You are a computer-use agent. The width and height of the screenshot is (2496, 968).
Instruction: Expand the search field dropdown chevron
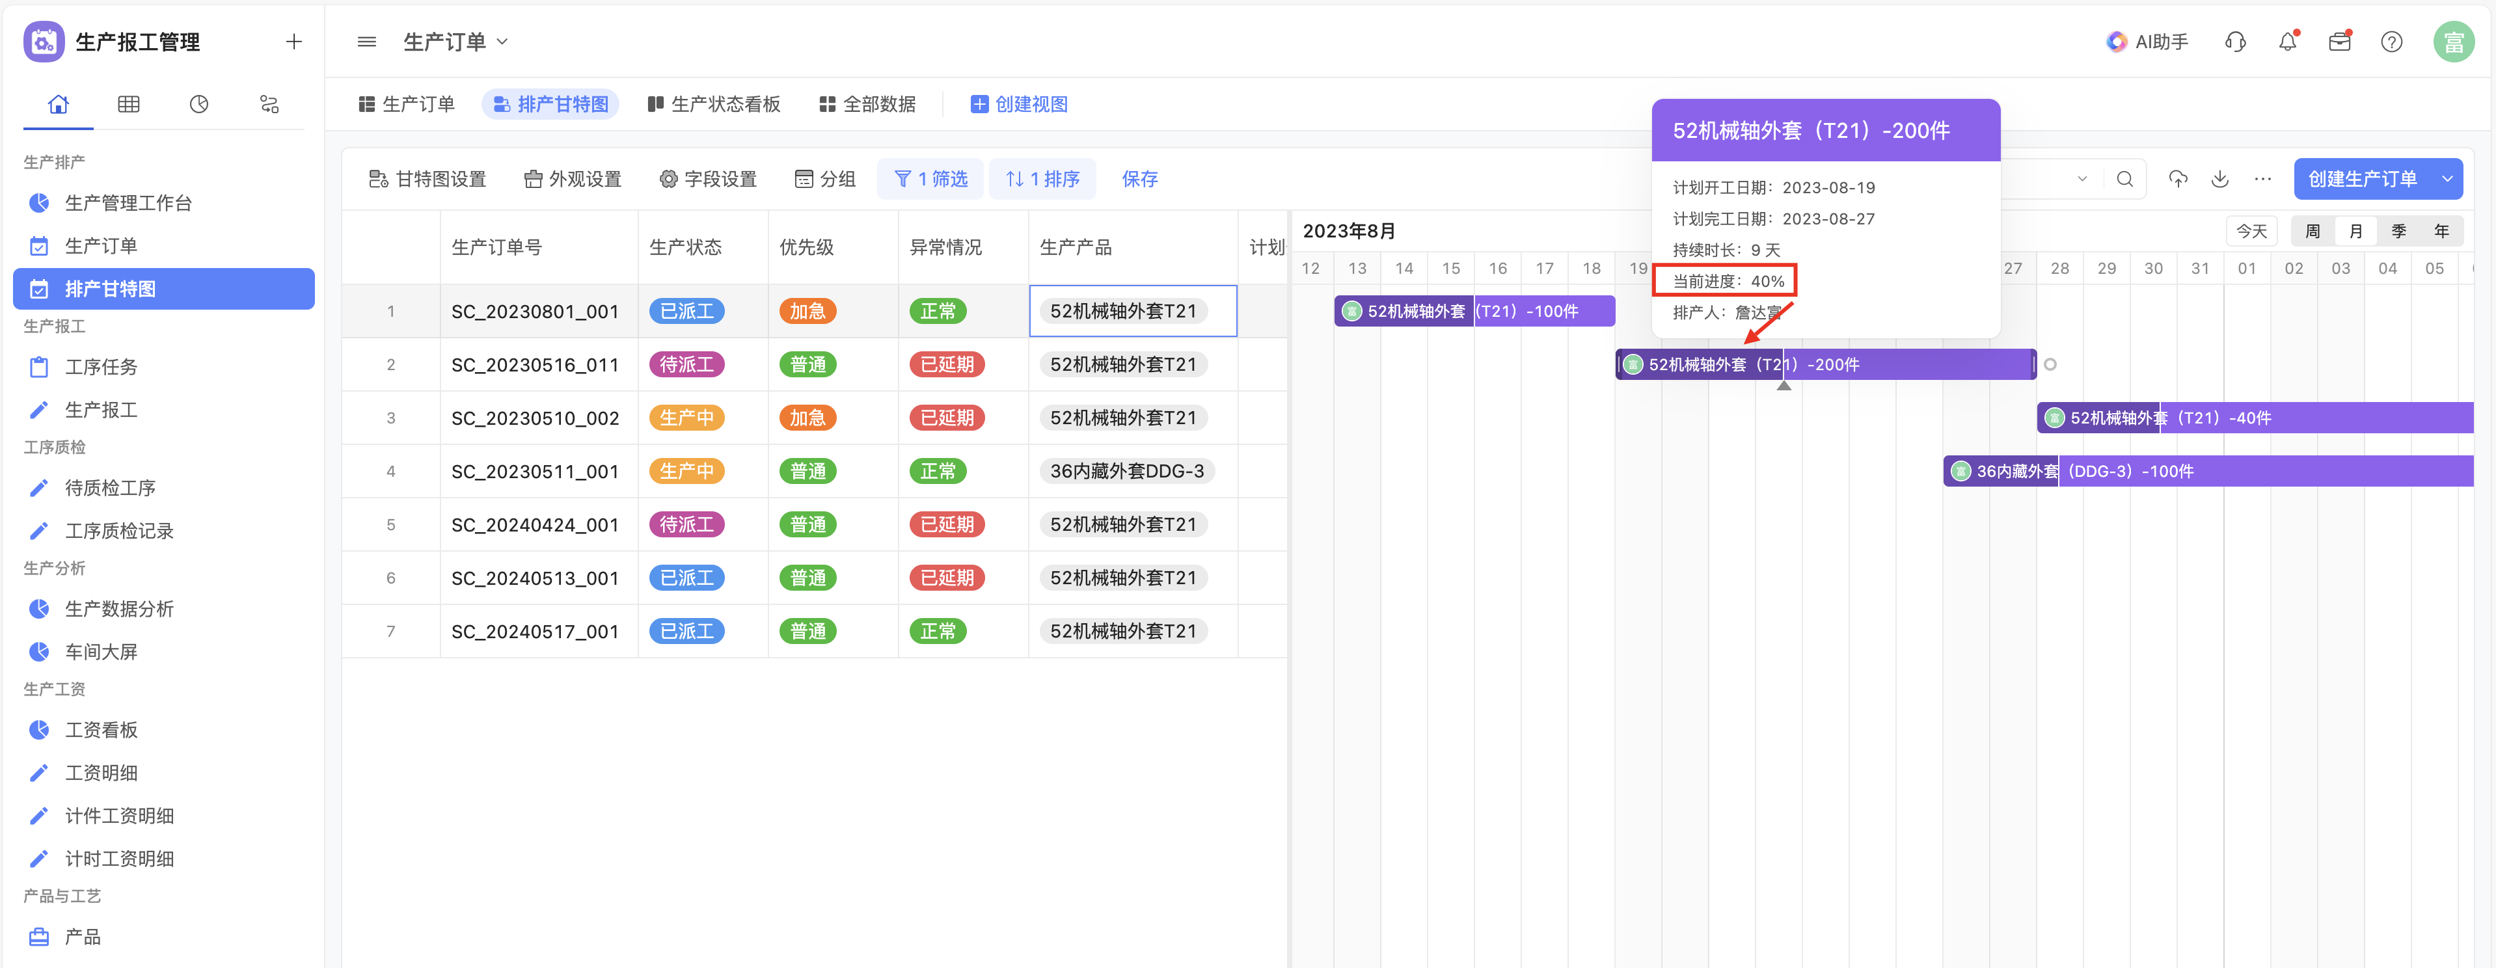(x=2082, y=180)
